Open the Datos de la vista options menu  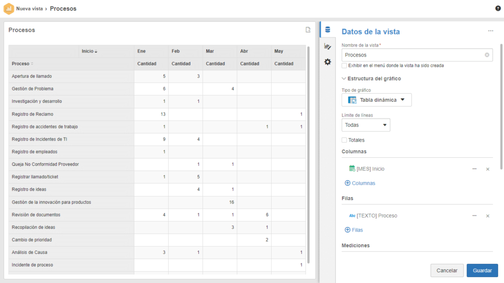tap(490, 31)
